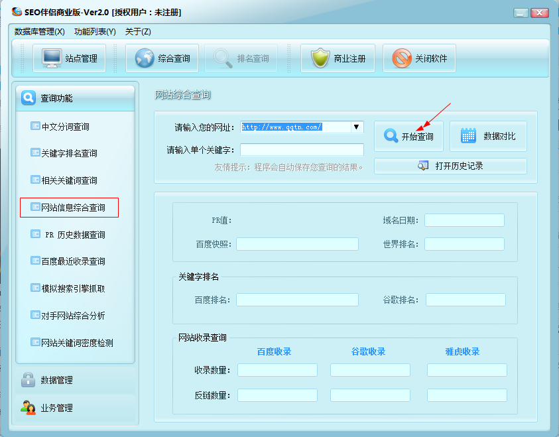Click the 商业注册 shield toolbar button
Screen dimensions: 559x437
338,58
